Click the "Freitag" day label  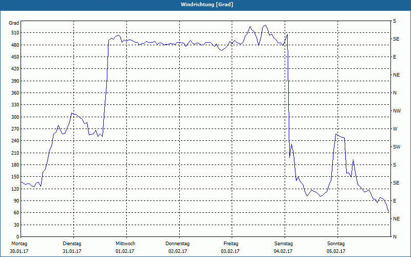[x=231, y=244]
